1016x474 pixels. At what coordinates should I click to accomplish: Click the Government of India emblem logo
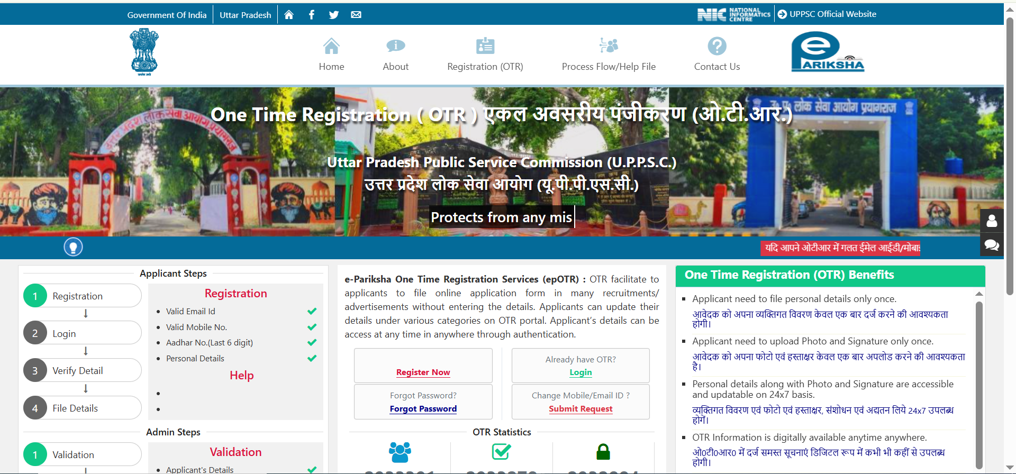pos(144,52)
